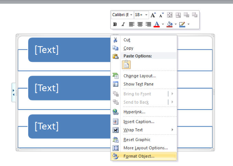Toggle italic in the mini toolbar
Image resolution: width=233 pixels, height=166 pixels.
click(123, 24)
